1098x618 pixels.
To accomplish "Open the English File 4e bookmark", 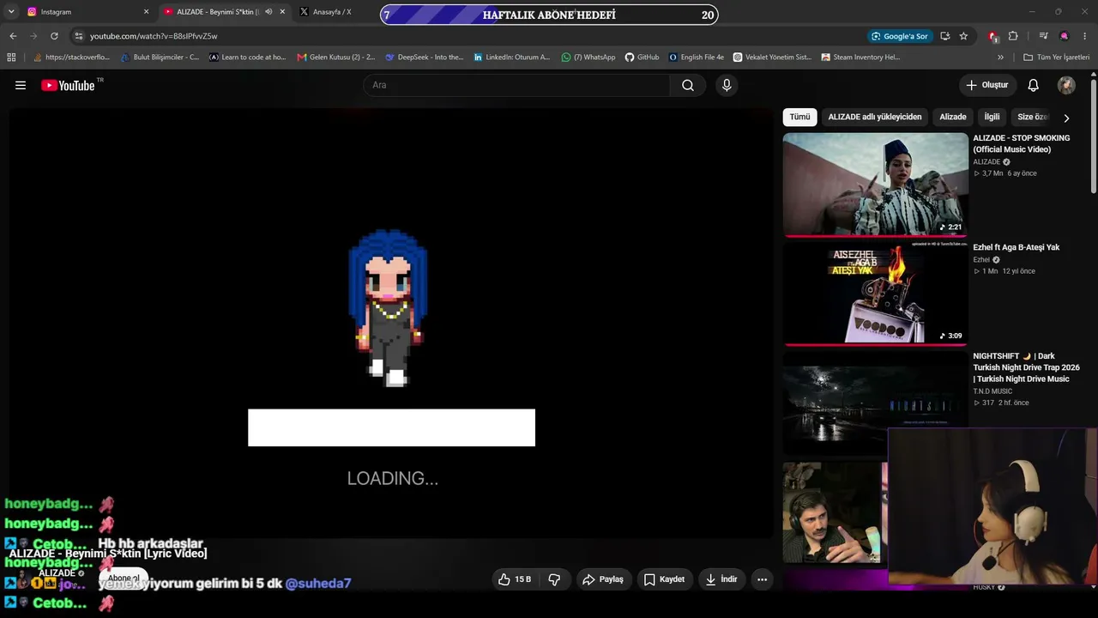I will tap(697, 58).
